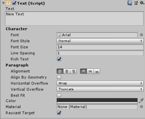This screenshot has height=119, width=145.
Task: Open the Text component gear settings menu
Action: tap(142, 3)
